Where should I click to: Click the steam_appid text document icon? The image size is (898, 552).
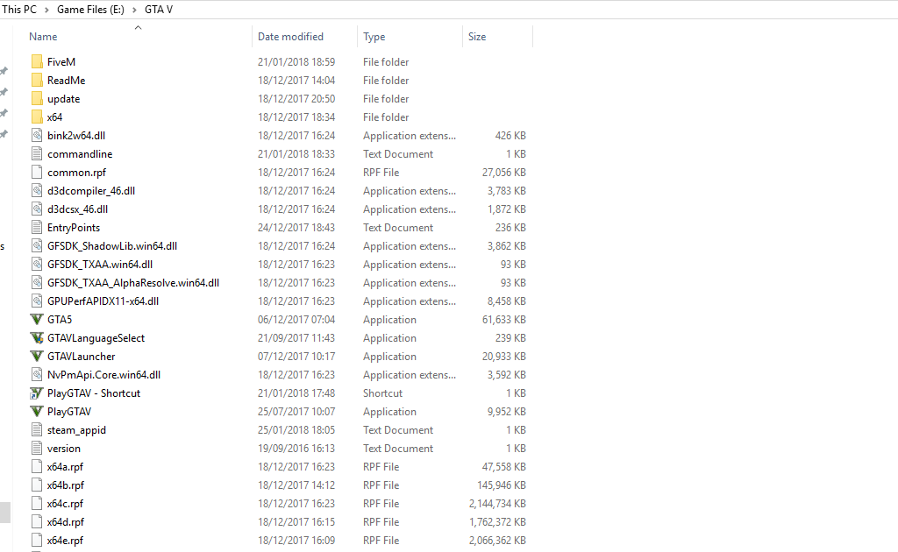[37, 429]
